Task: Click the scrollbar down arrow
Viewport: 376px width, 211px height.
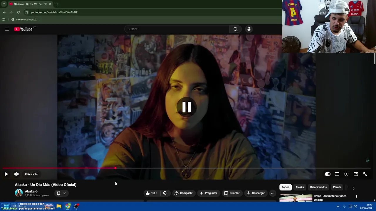Action: point(374,200)
